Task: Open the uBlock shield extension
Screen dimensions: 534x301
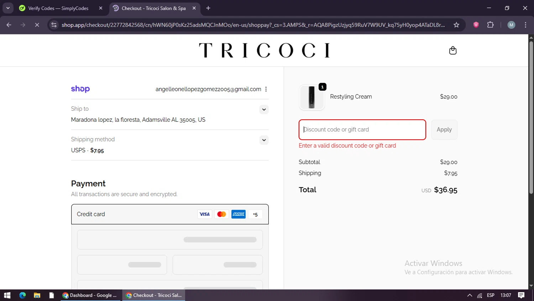Action: coord(476,25)
